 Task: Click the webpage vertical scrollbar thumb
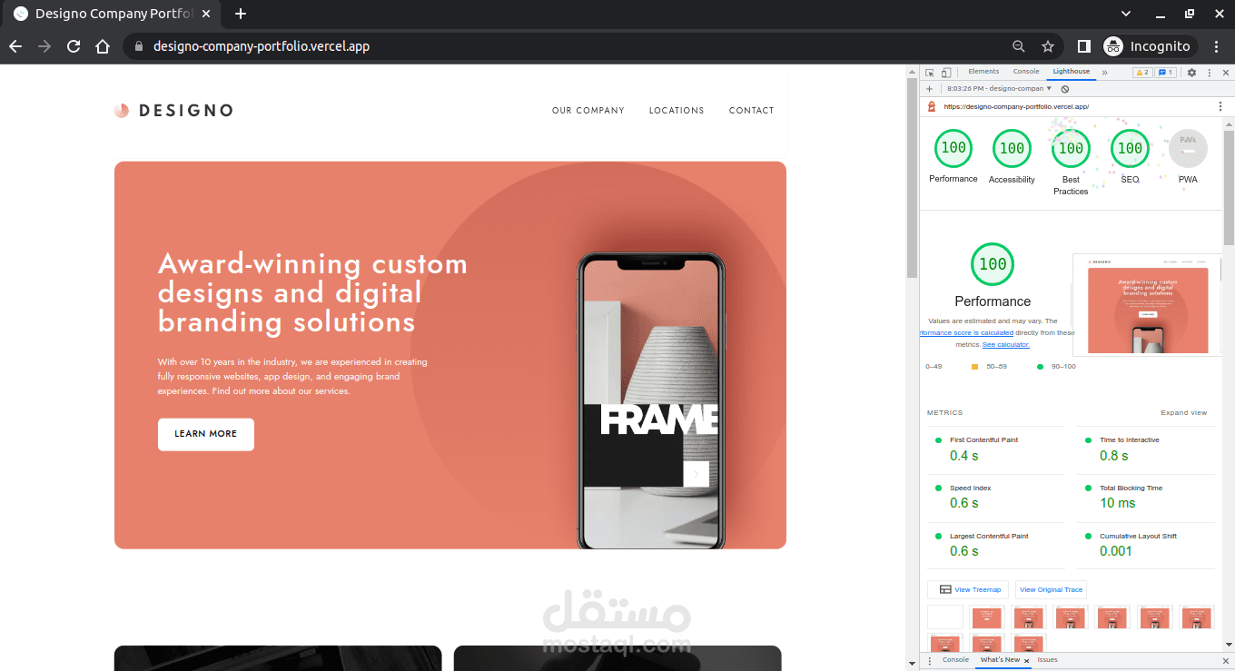[x=913, y=179]
